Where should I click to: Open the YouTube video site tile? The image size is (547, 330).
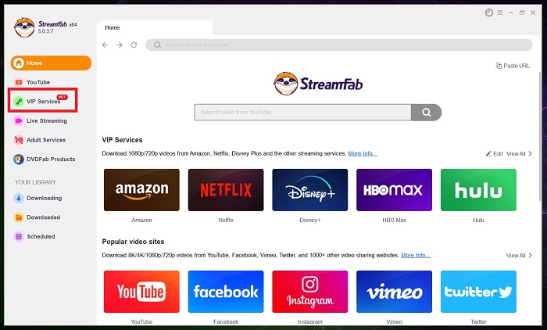coord(141,292)
